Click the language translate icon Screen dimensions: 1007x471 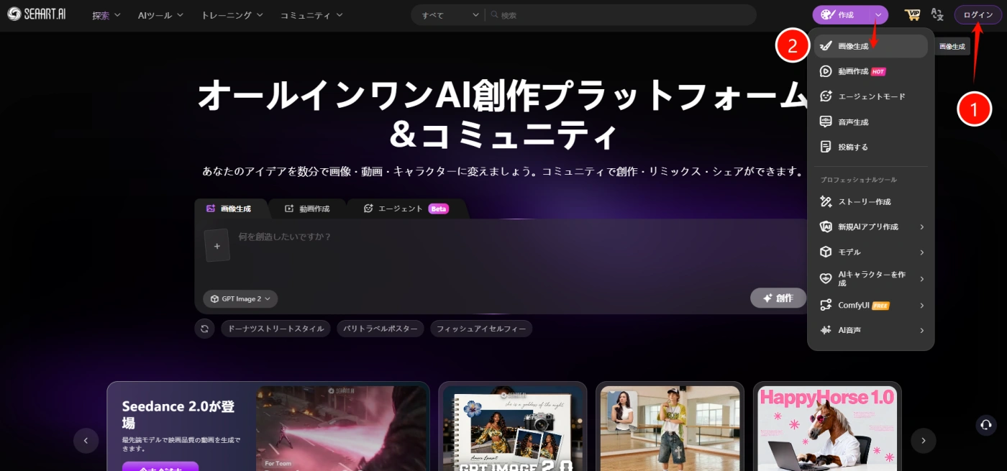pyautogui.click(x=937, y=14)
